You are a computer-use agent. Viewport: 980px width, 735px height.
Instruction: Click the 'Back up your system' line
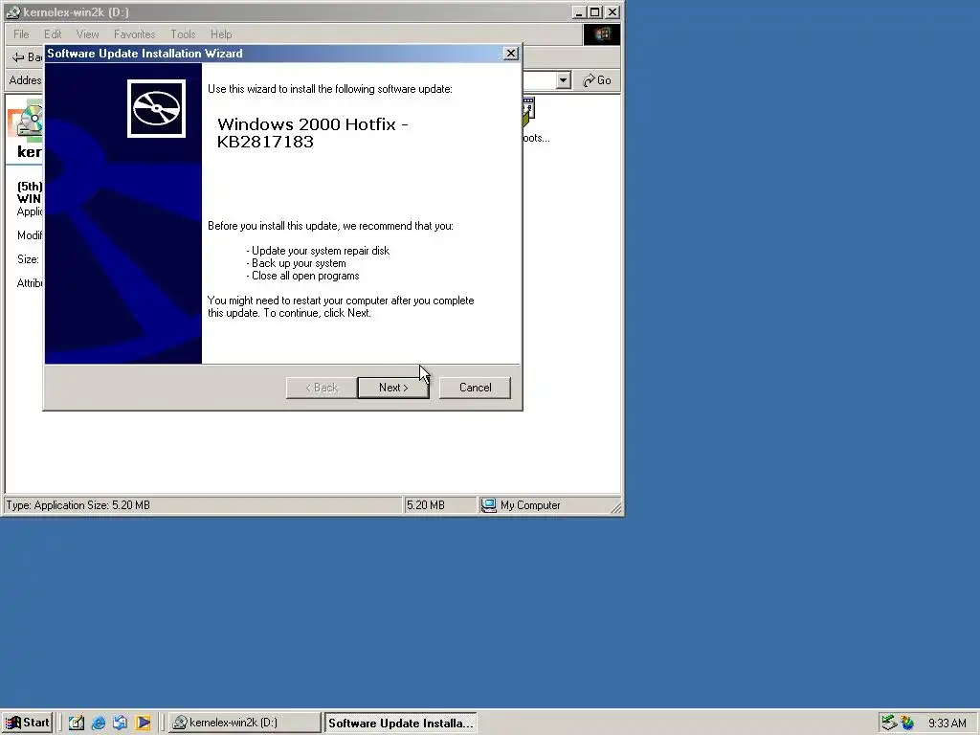(297, 263)
